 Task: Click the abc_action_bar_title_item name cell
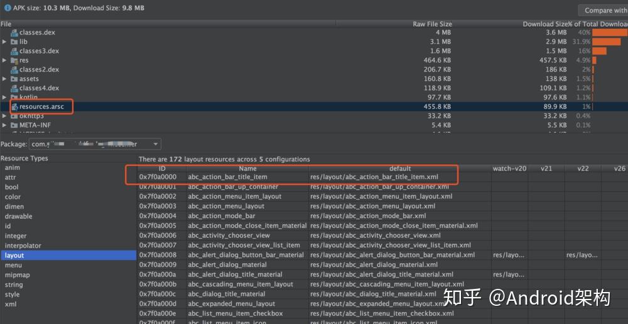(247, 177)
